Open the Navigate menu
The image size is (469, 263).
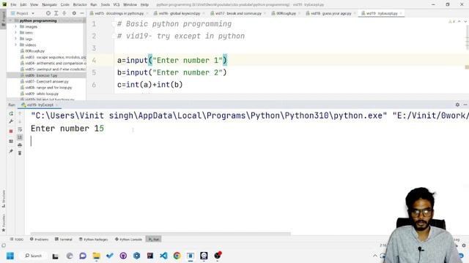tap(49, 5)
